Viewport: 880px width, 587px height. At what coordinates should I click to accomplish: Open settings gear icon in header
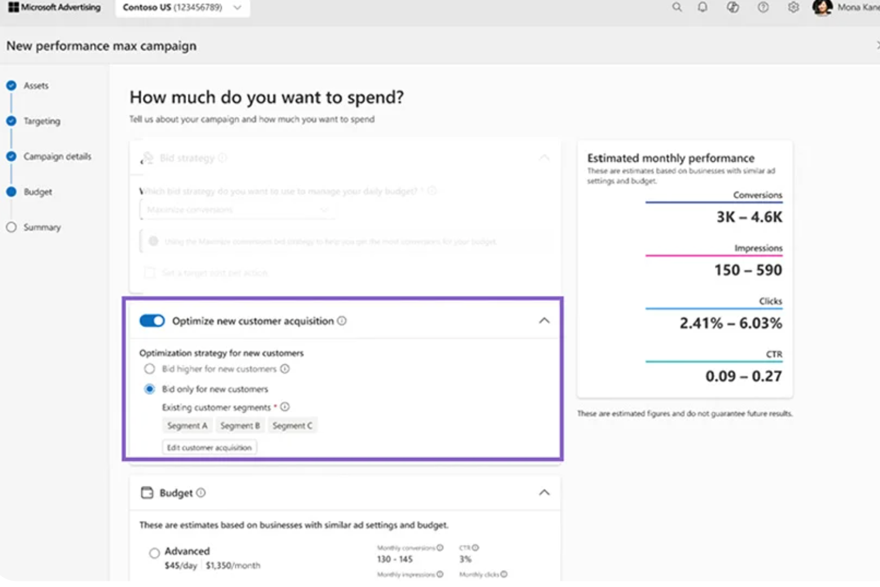click(x=793, y=7)
